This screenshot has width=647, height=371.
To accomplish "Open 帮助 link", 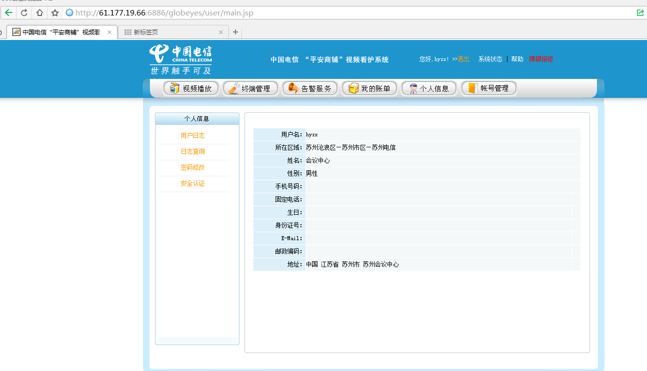I will 517,59.
